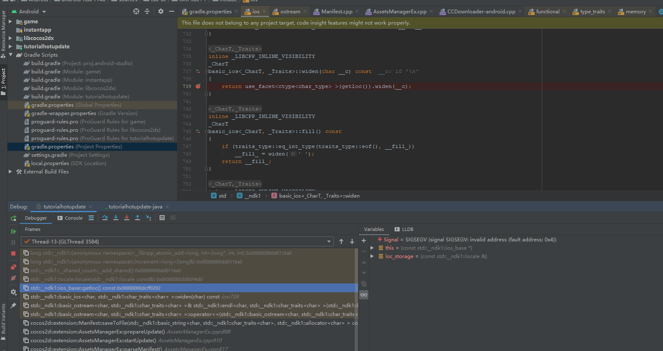This screenshot has width=663, height=351.
Task: Click the Step Out debugger icon
Action: coord(138,218)
